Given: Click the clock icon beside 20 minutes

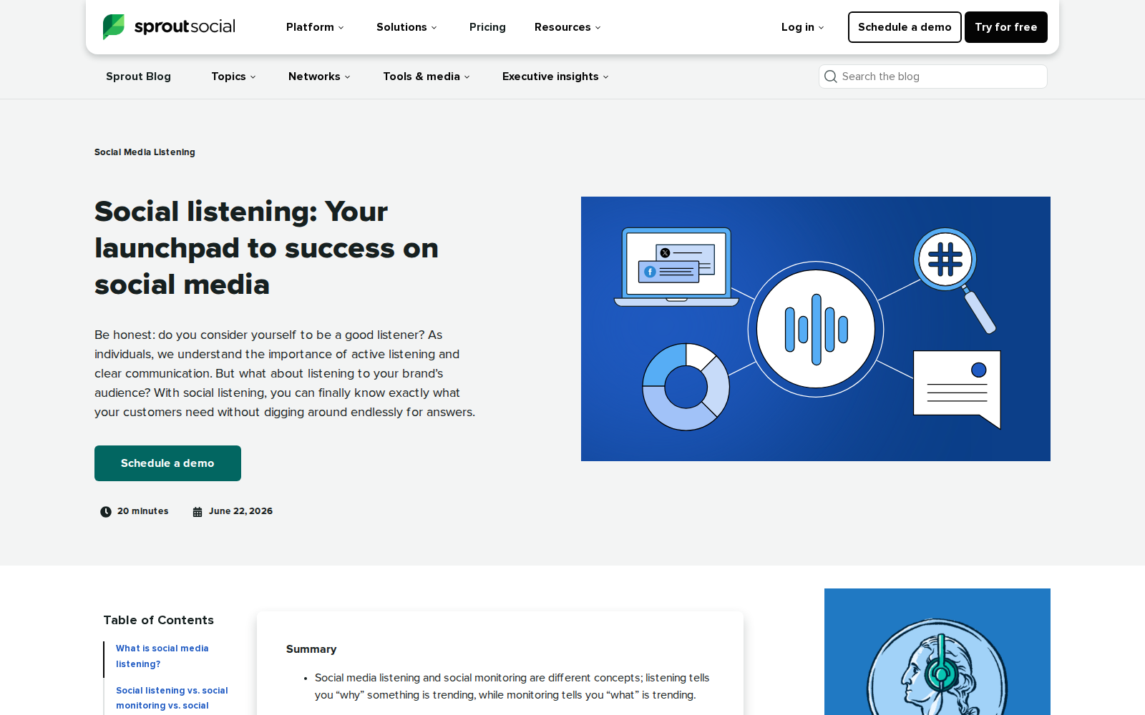Looking at the screenshot, I should 106,511.
